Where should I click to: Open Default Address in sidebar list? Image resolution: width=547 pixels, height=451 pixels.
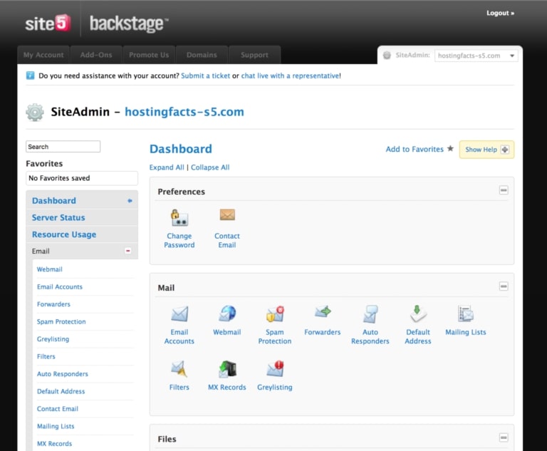tap(61, 391)
